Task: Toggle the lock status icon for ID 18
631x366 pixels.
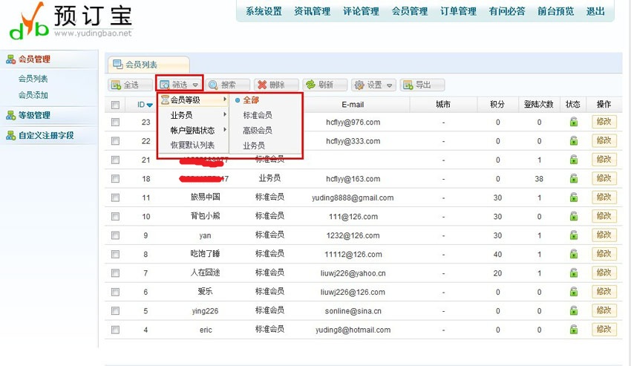Action: coord(573,178)
